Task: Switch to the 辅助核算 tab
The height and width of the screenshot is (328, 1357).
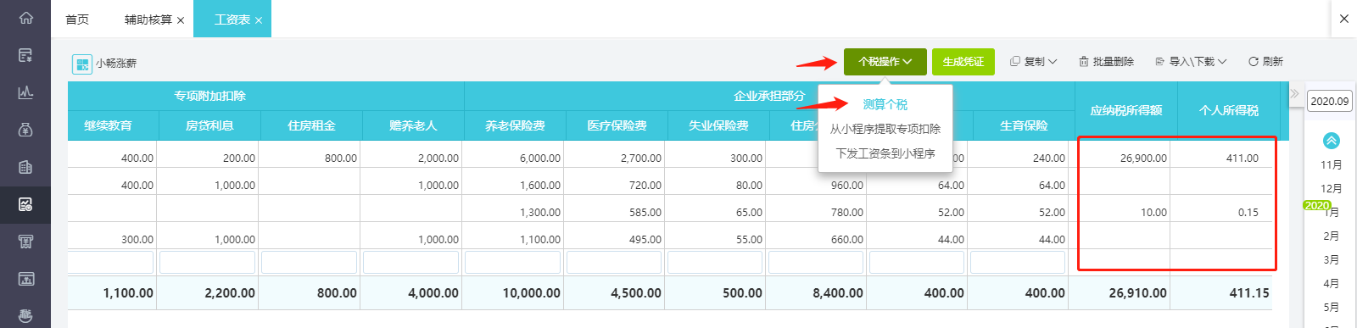Action: tap(148, 19)
